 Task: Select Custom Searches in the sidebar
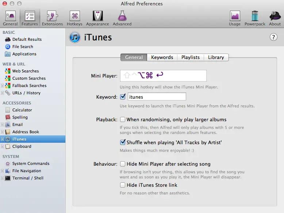32,78
